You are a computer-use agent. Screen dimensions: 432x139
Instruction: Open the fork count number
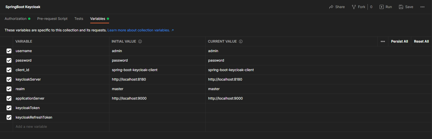pos(371,7)
